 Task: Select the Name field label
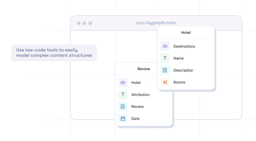click(x=178, y=58)
